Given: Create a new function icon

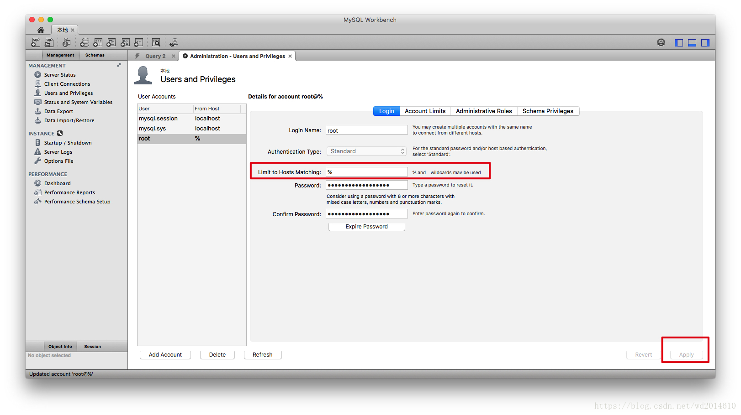Looking at the screenshot, I should pos(138,42).
